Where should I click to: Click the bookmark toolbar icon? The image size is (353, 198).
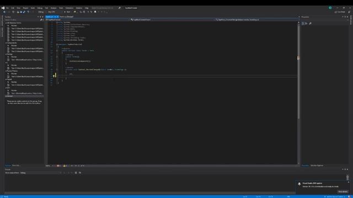click(x=95, y=12)
